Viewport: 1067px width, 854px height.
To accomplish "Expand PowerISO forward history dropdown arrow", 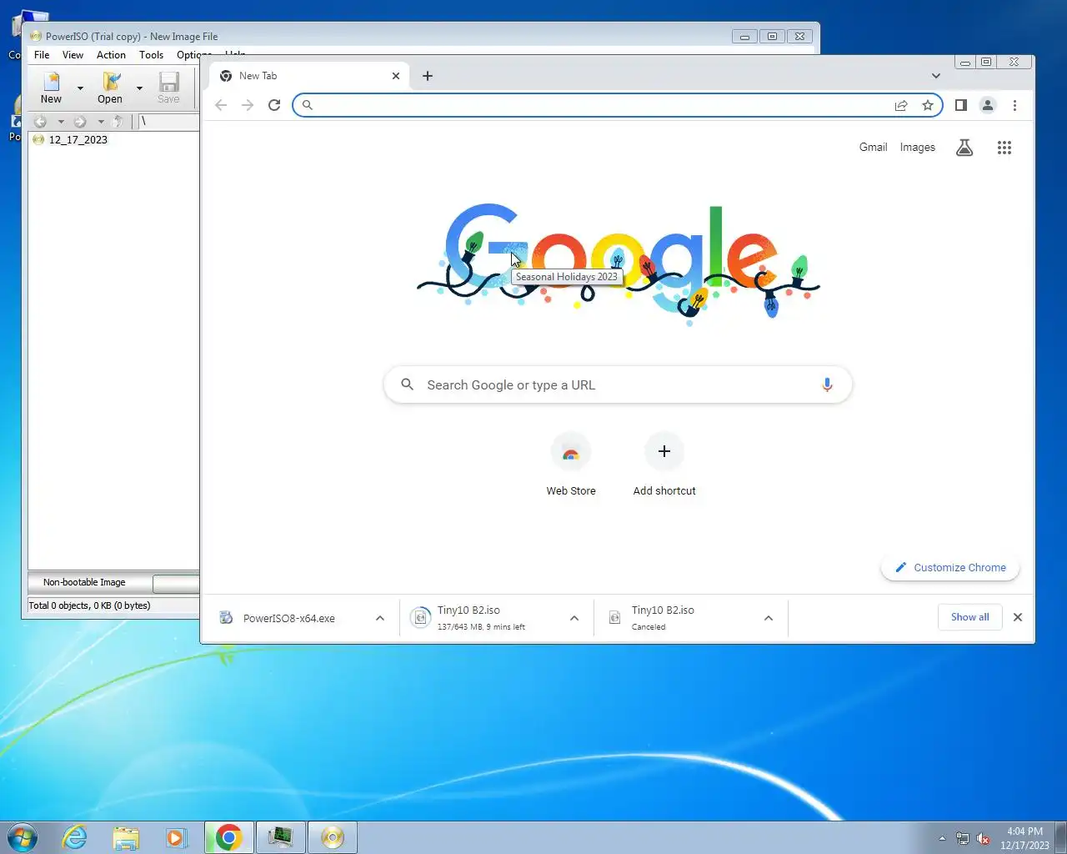I will pos(101,122).
